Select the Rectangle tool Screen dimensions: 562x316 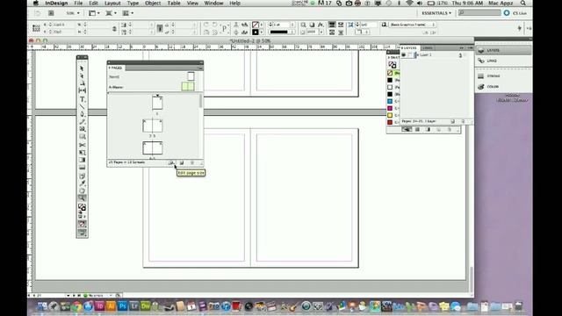click(x=82, y=137)
